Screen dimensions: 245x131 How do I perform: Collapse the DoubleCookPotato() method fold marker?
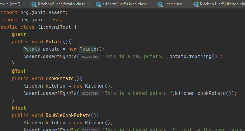[x=0, y=115]
